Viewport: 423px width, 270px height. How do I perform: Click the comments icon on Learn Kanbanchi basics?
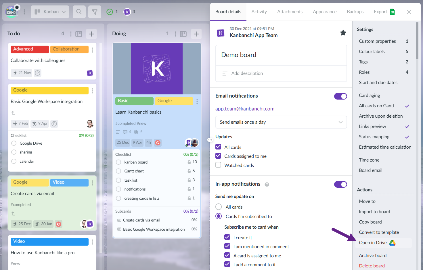coord(125,132)
